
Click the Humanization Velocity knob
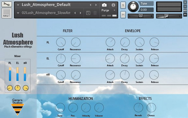point(86,108)
